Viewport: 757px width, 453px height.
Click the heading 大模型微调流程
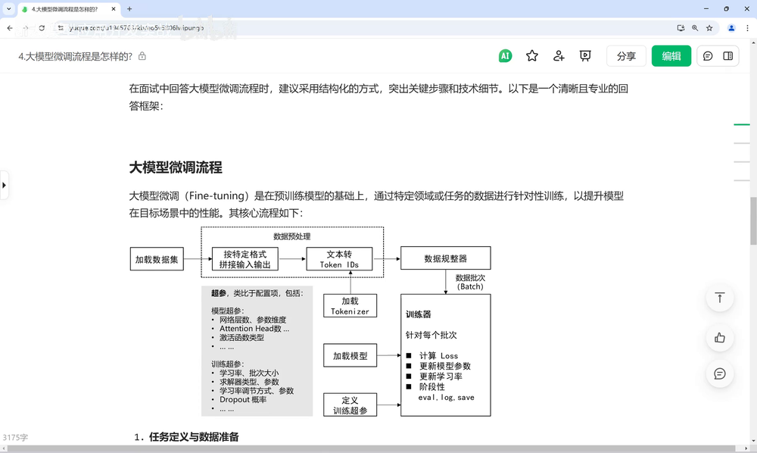point(176,167)
